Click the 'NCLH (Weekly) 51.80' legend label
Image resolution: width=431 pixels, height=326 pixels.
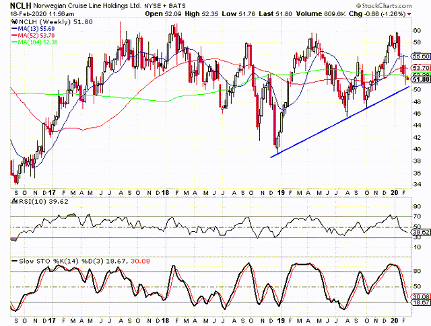(x=55, y=22)
